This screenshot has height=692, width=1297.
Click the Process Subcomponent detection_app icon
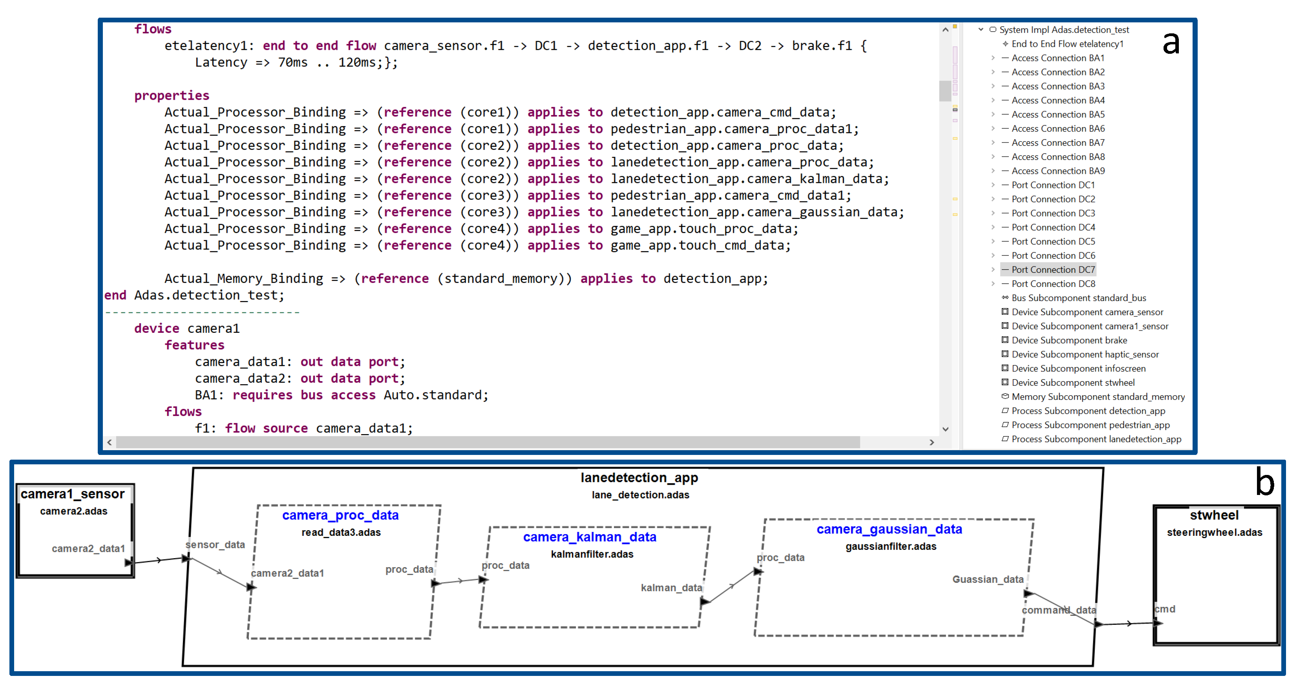pyautogui.click(x=1005, y=411)
